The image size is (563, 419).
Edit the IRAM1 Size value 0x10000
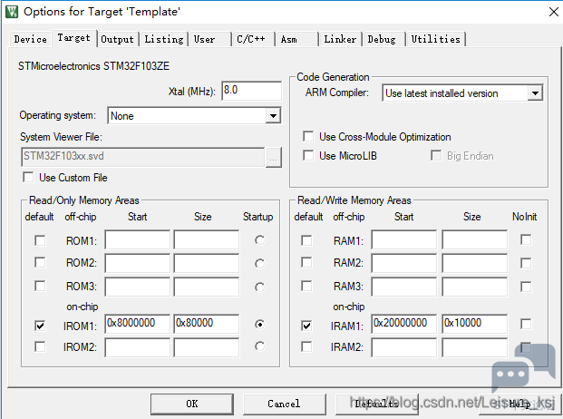coord(475,324)
